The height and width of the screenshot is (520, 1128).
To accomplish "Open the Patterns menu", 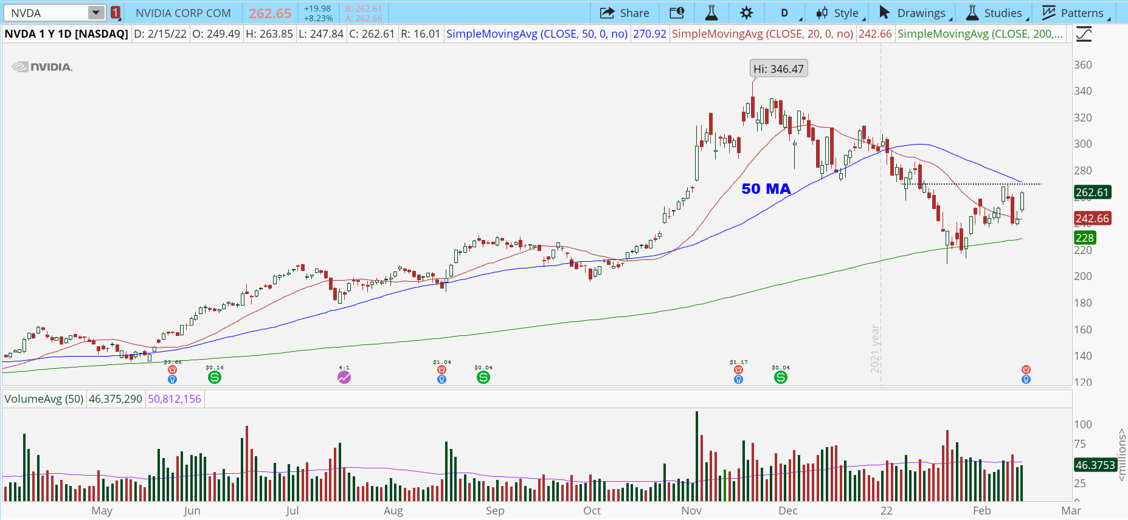I will click(x=1075, y=13).
